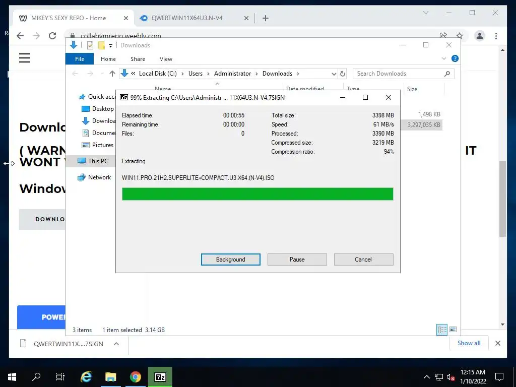
Task: Switch to the Share ribbon tab
Action: [x=138, y=59]
